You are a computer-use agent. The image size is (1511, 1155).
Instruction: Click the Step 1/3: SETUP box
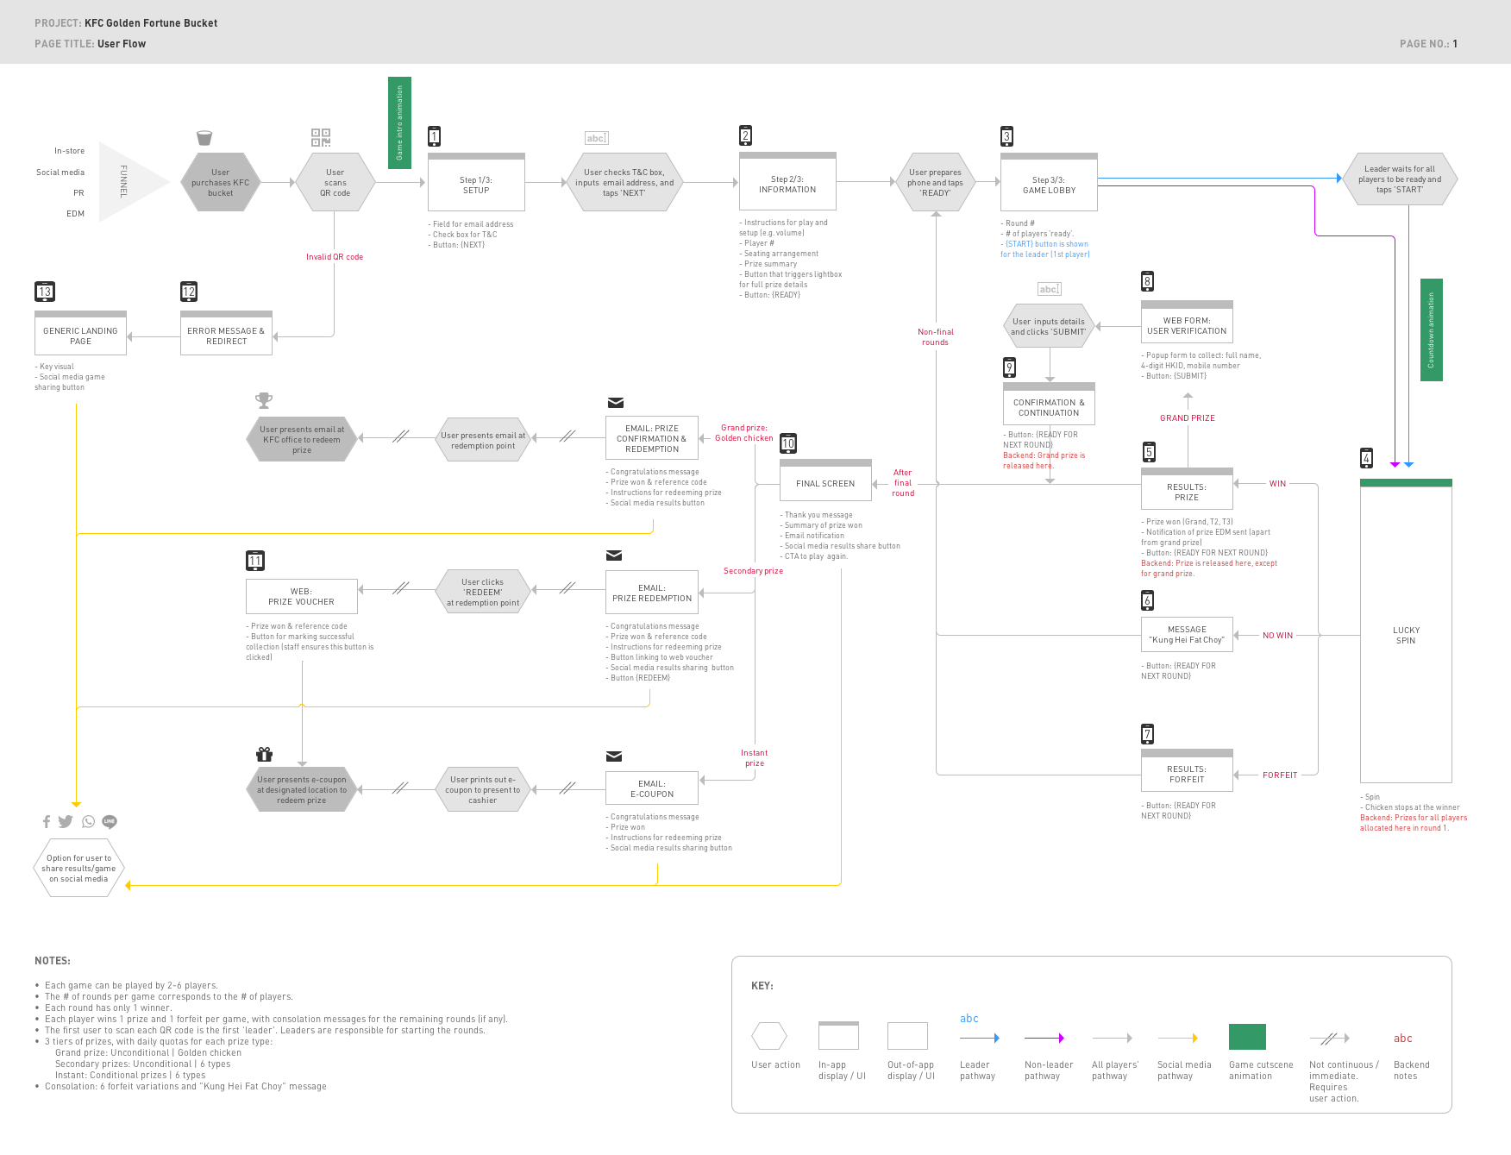pyautogui.click(x=476, y=185)
